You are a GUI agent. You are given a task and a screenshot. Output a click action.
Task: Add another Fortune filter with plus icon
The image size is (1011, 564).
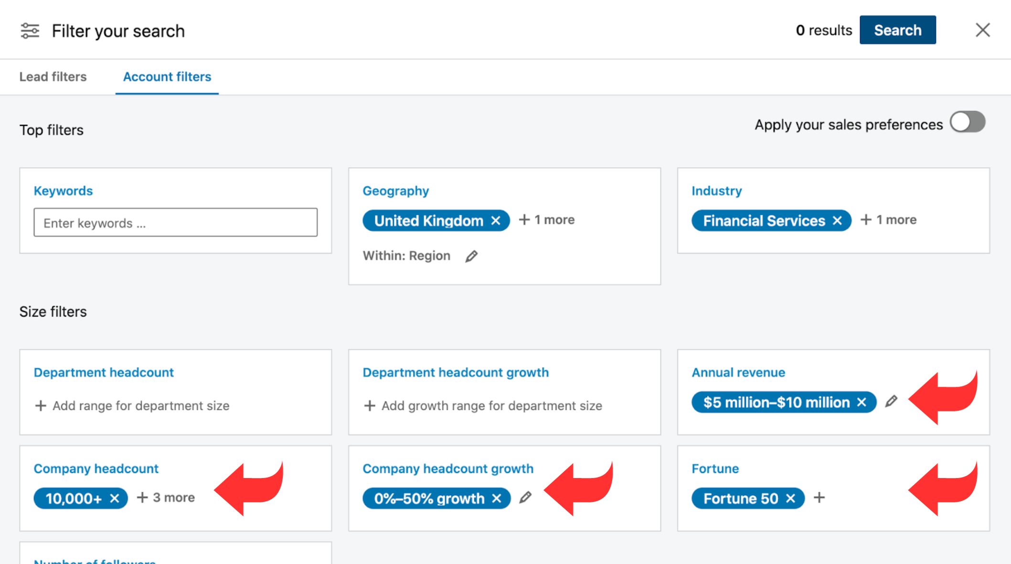coord(819,498)
